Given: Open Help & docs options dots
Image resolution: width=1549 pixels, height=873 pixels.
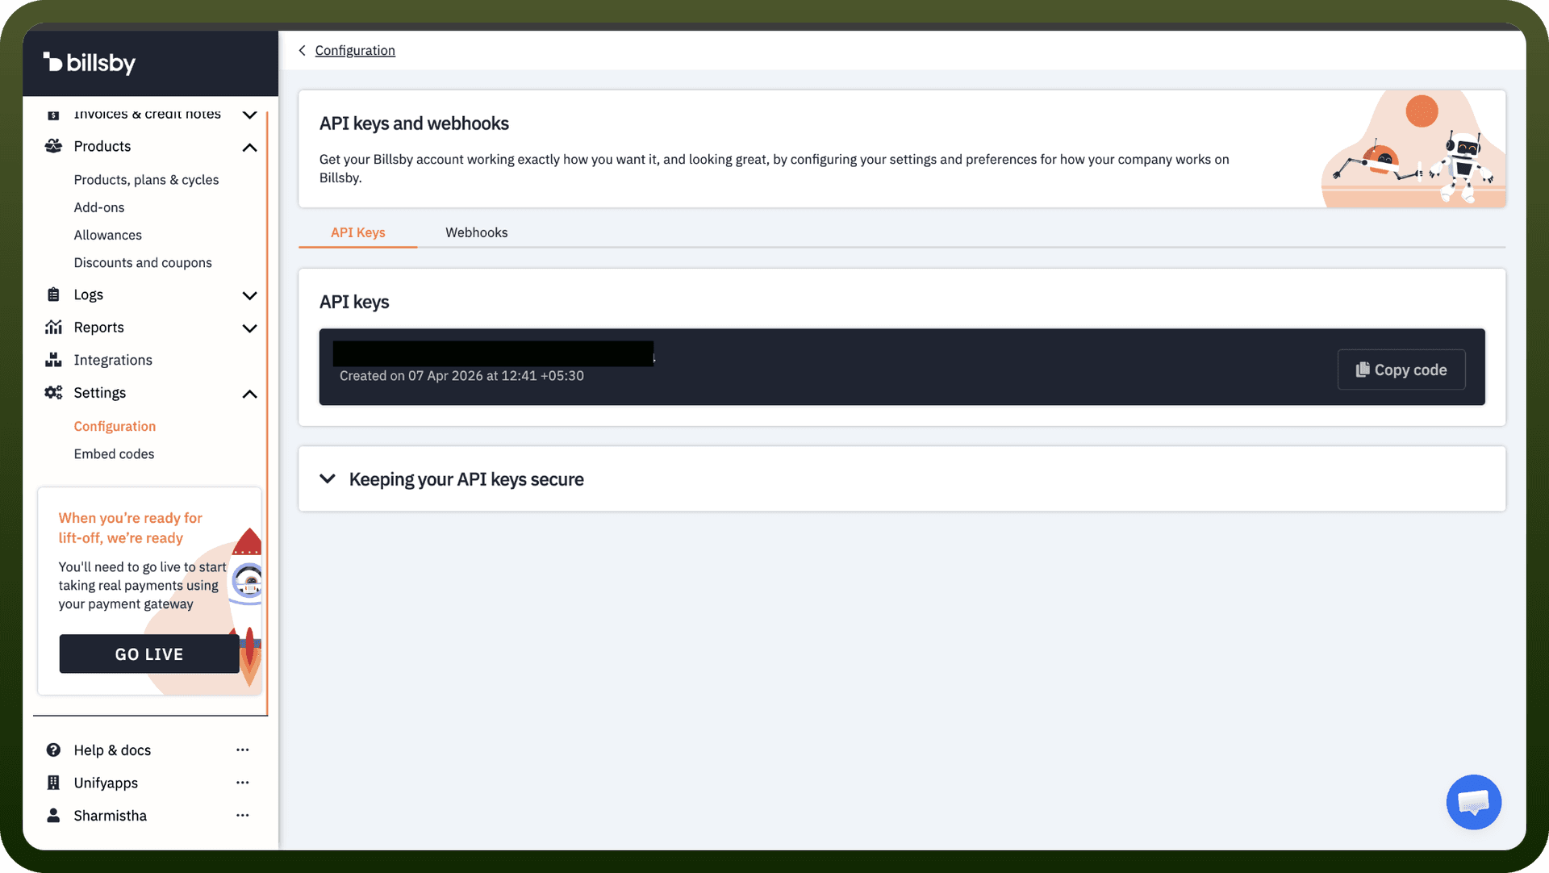Looking at the screenshot, I should (x=243, y=750).
